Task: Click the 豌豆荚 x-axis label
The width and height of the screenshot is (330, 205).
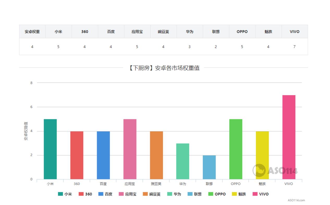Action: coord(156,184)
